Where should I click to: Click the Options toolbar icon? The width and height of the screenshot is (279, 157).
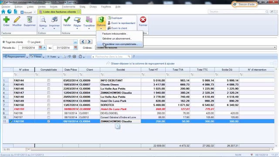pyautogui.click(x=101, y=20)
